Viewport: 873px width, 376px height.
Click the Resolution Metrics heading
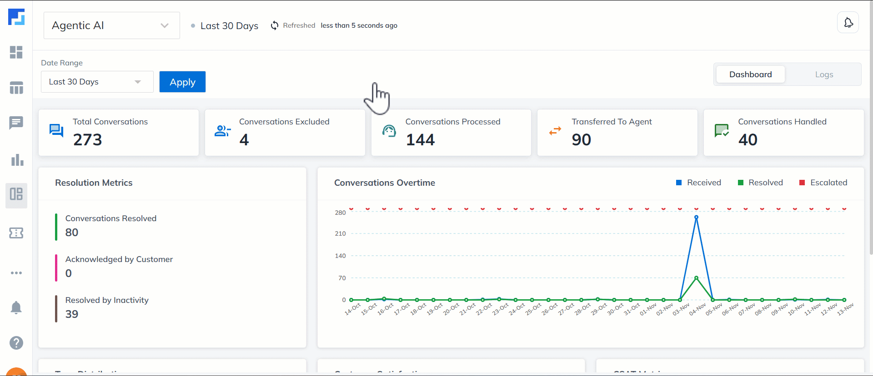click(94, 183)
